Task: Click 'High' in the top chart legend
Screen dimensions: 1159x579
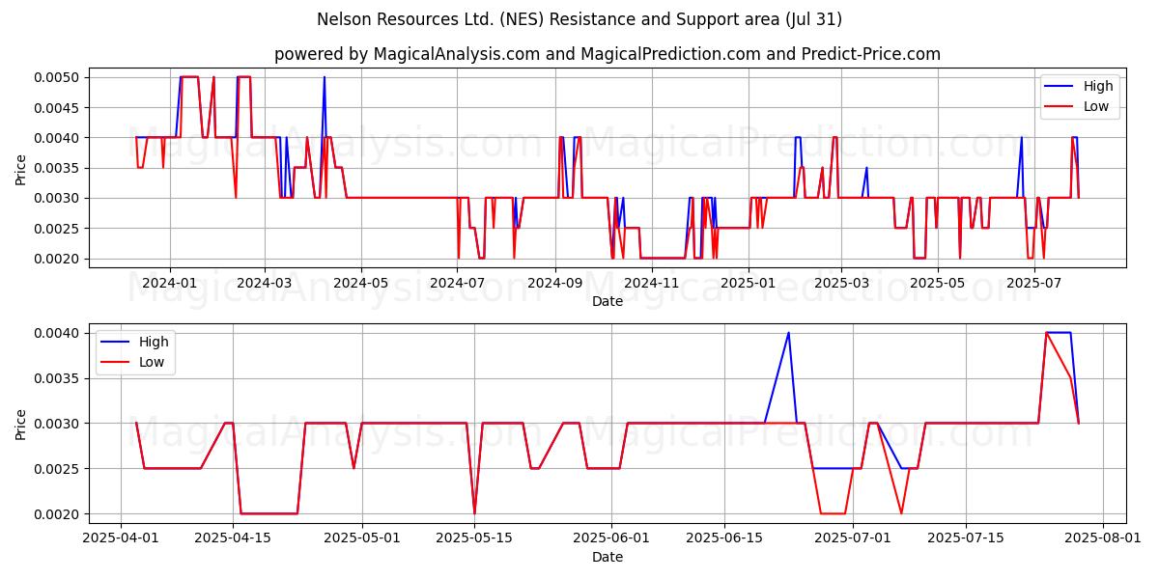Action: pos(1098,86)
